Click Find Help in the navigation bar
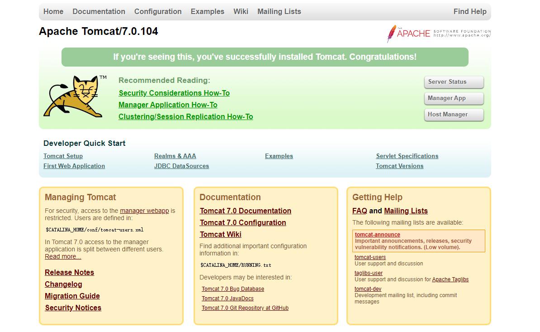Image resolution: width=540 pixels, height=332 pixels. point(470,11)
